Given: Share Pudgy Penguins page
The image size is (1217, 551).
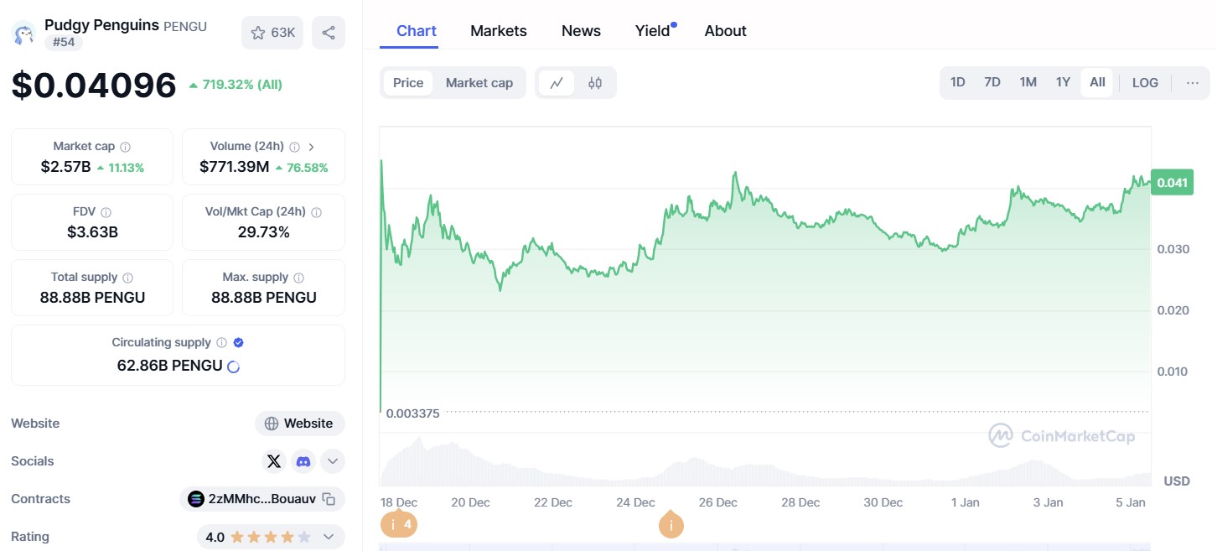Looking at the screenshot, I should pos(329,33).
